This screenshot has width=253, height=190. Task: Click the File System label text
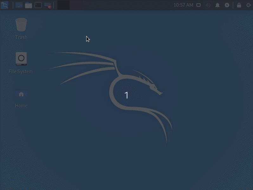click(x=21, y=72)
